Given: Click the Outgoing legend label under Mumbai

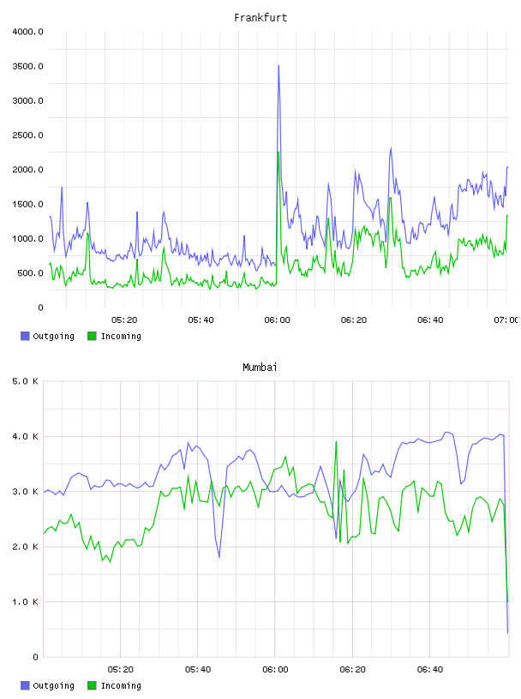Looking at the screenshot, I should 53,686.
